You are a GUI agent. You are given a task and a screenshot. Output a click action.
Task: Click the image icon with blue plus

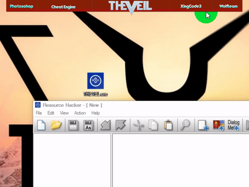click(x=219, y=125)
